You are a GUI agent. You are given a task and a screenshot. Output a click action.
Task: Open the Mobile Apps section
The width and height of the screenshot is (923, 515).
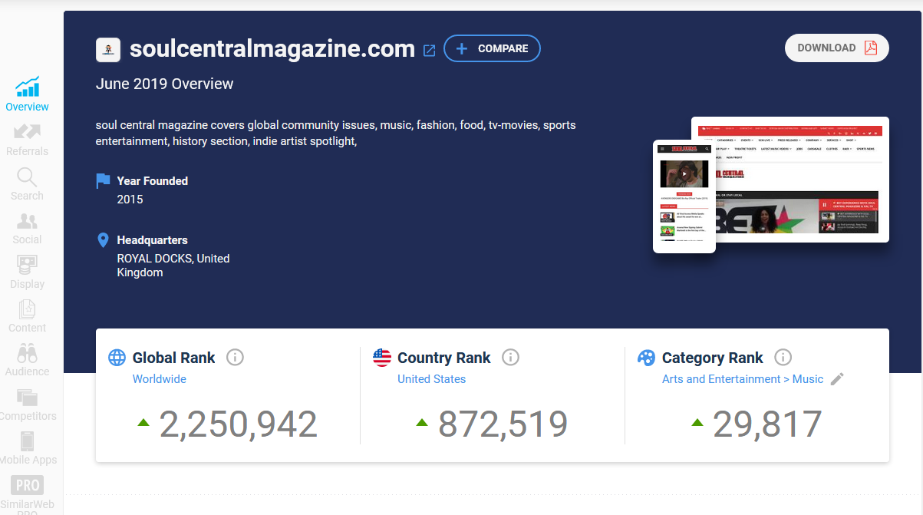pyautogui.click(x=27, y=448)
